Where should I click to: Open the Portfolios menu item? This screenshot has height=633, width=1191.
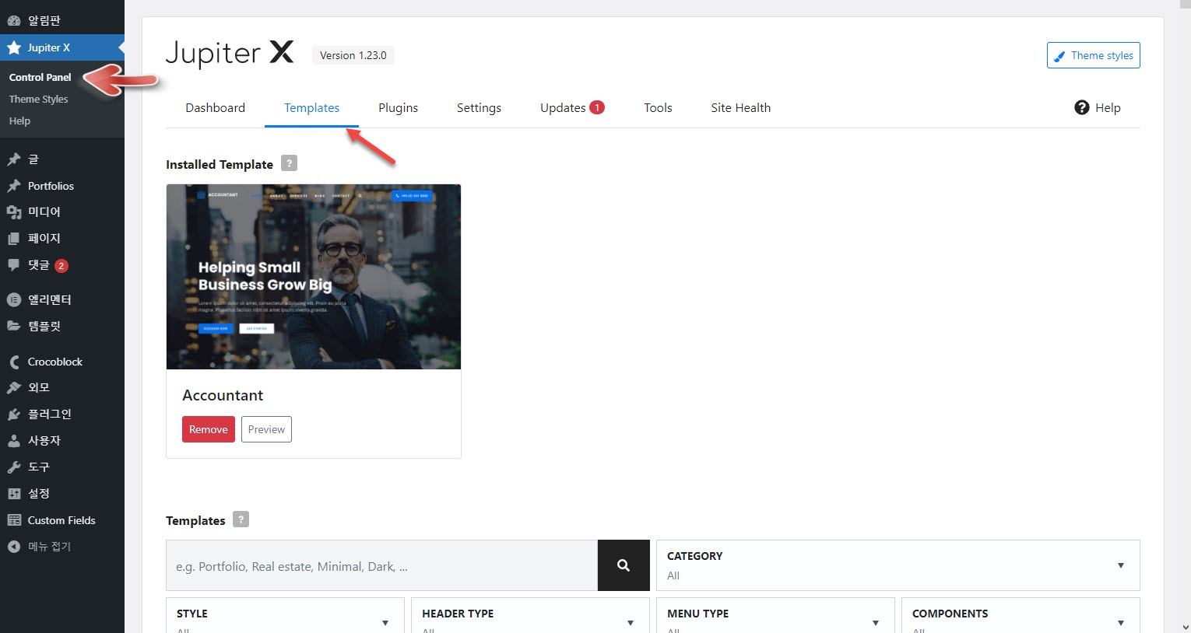click(x=62, y=186)
